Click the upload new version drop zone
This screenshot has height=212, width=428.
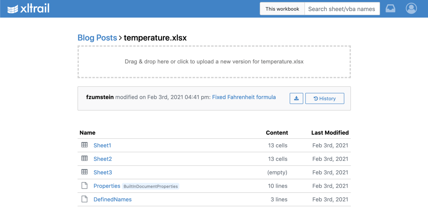click(x=214, y=62)
